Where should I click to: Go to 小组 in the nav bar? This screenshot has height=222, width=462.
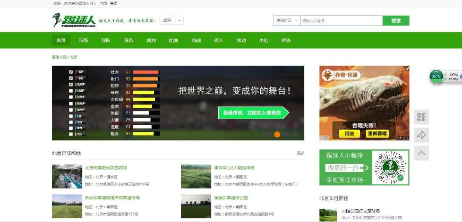tap(263, 40)
